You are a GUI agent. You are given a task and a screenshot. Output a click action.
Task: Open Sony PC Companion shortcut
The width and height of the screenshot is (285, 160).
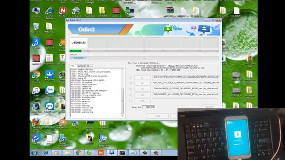pyautogui.click(x=63, y=140)
